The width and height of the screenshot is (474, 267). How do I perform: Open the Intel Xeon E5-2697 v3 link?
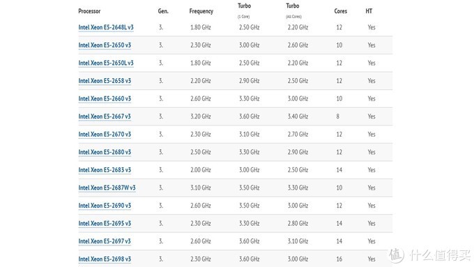click(105, 241)
